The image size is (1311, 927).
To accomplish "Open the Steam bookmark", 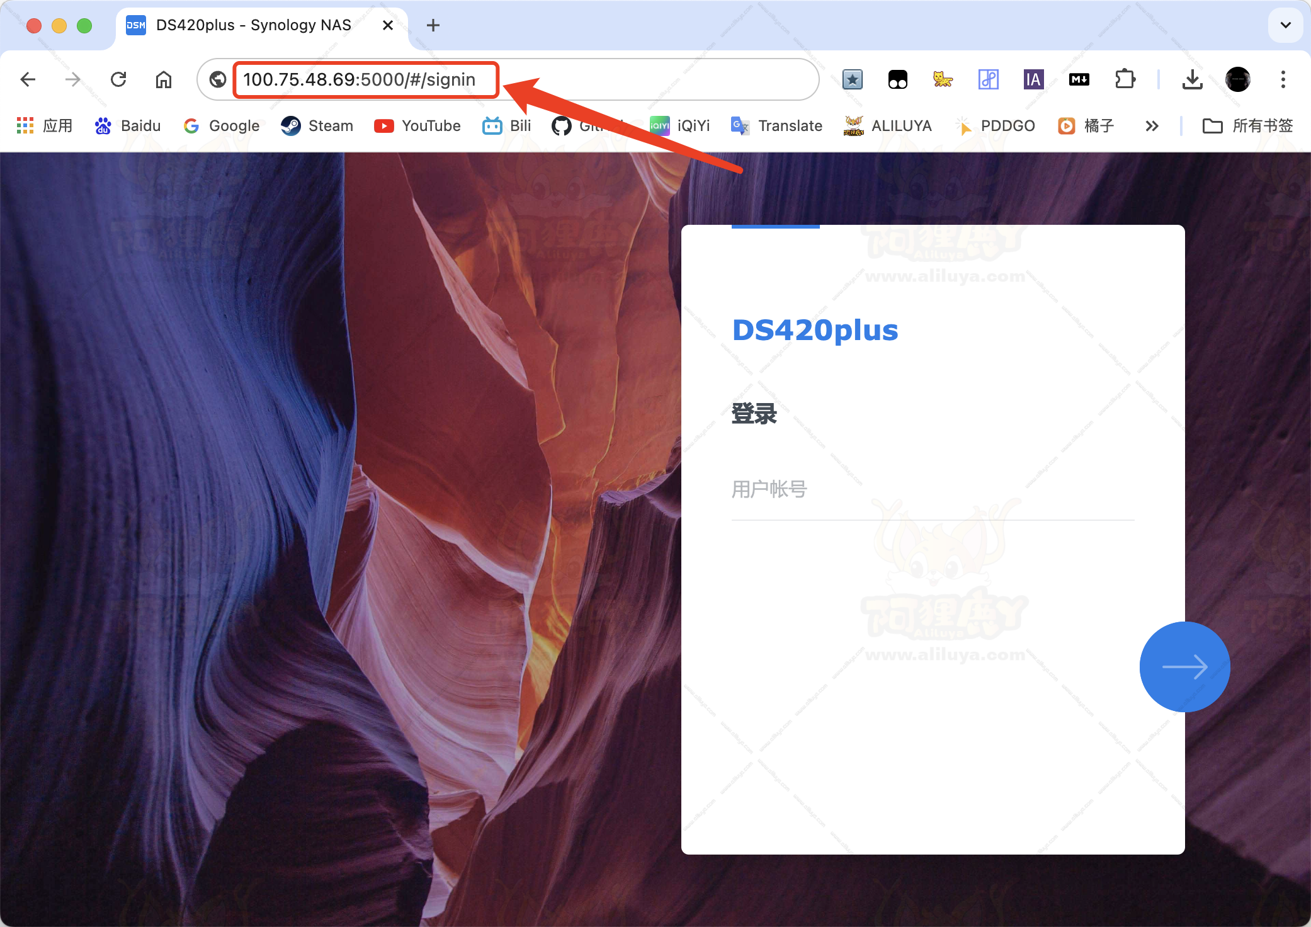I will pyautogui.click(x=317, y=126).
